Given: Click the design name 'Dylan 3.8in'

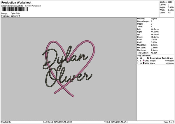Looking at the screenshot, I should click(x=15, y=13).
